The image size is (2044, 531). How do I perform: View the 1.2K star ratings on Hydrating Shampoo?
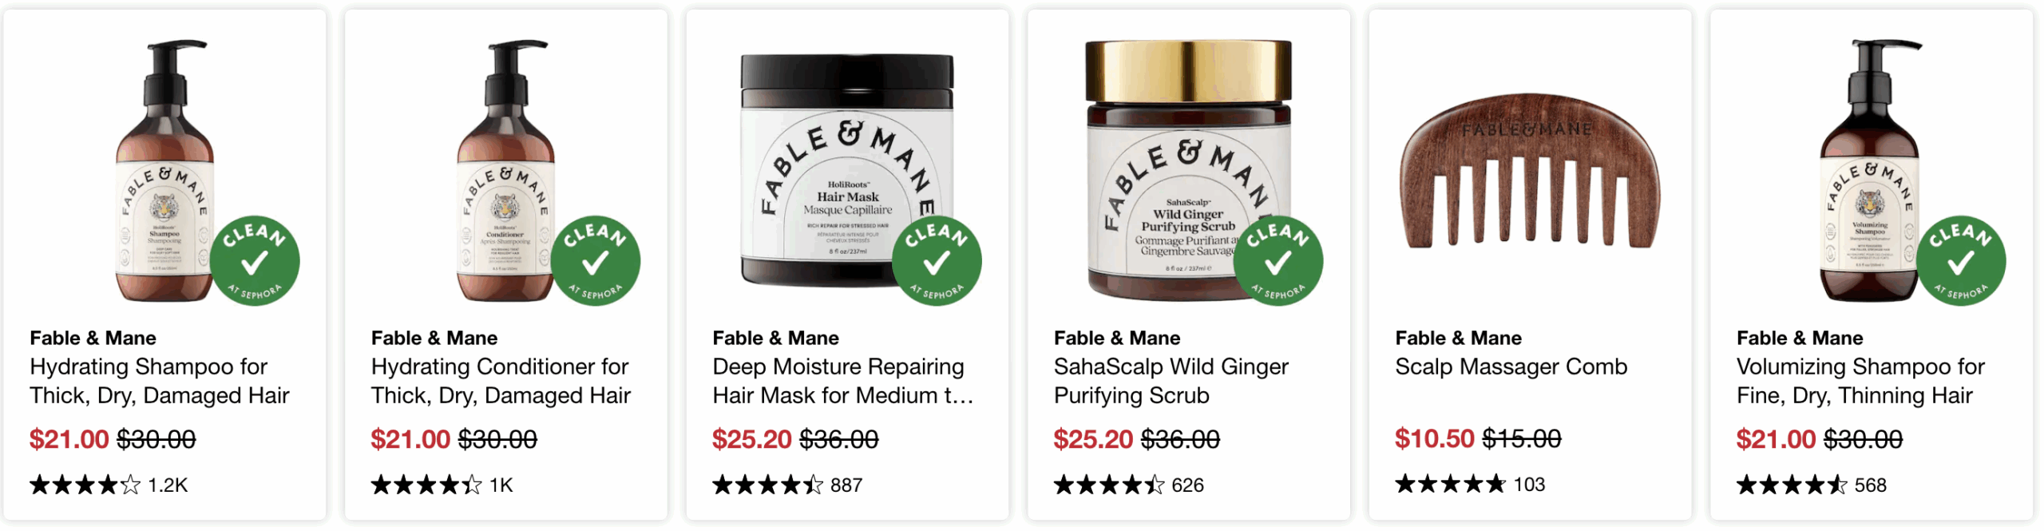click(x=109, y=485)
